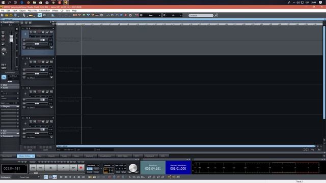The width and height of the screenshot is (326, 183).
Task: Click the Save project toolbar icon
Action: 15,15
